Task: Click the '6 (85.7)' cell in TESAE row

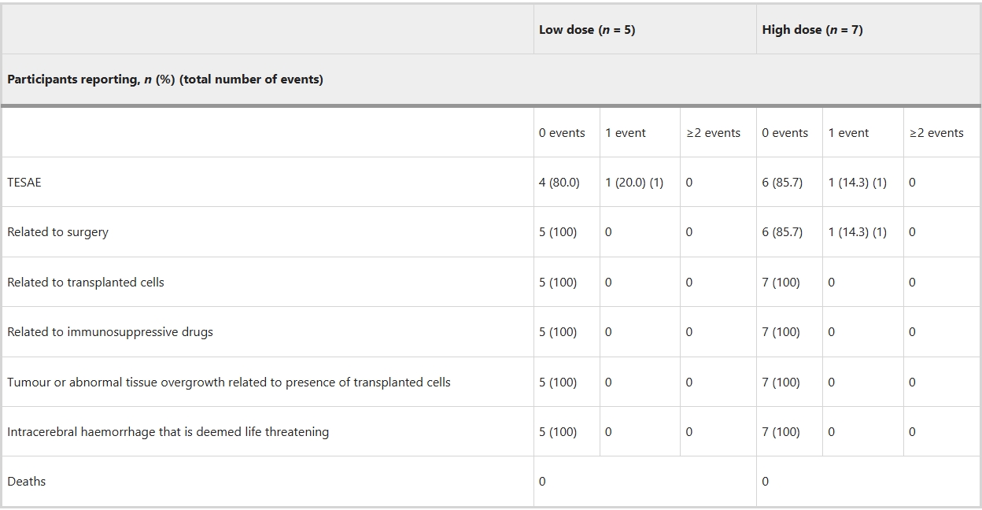Action: [x=782, y=183]
